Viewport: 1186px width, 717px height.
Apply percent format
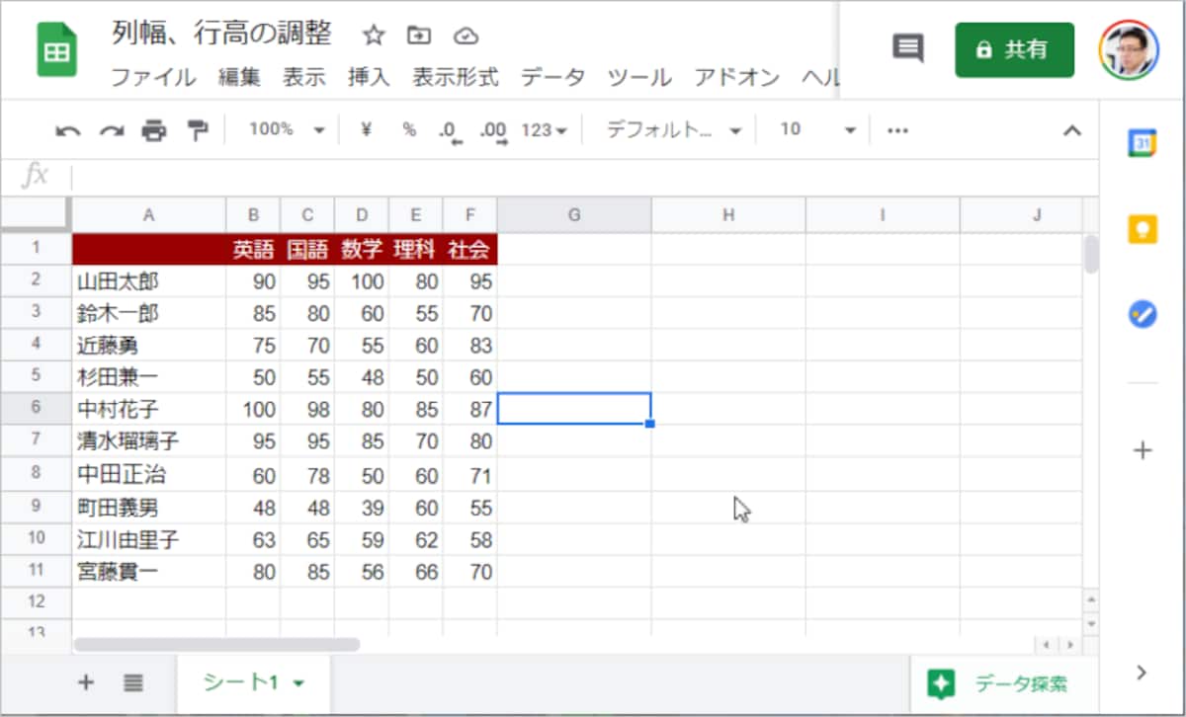click(409, 129)
